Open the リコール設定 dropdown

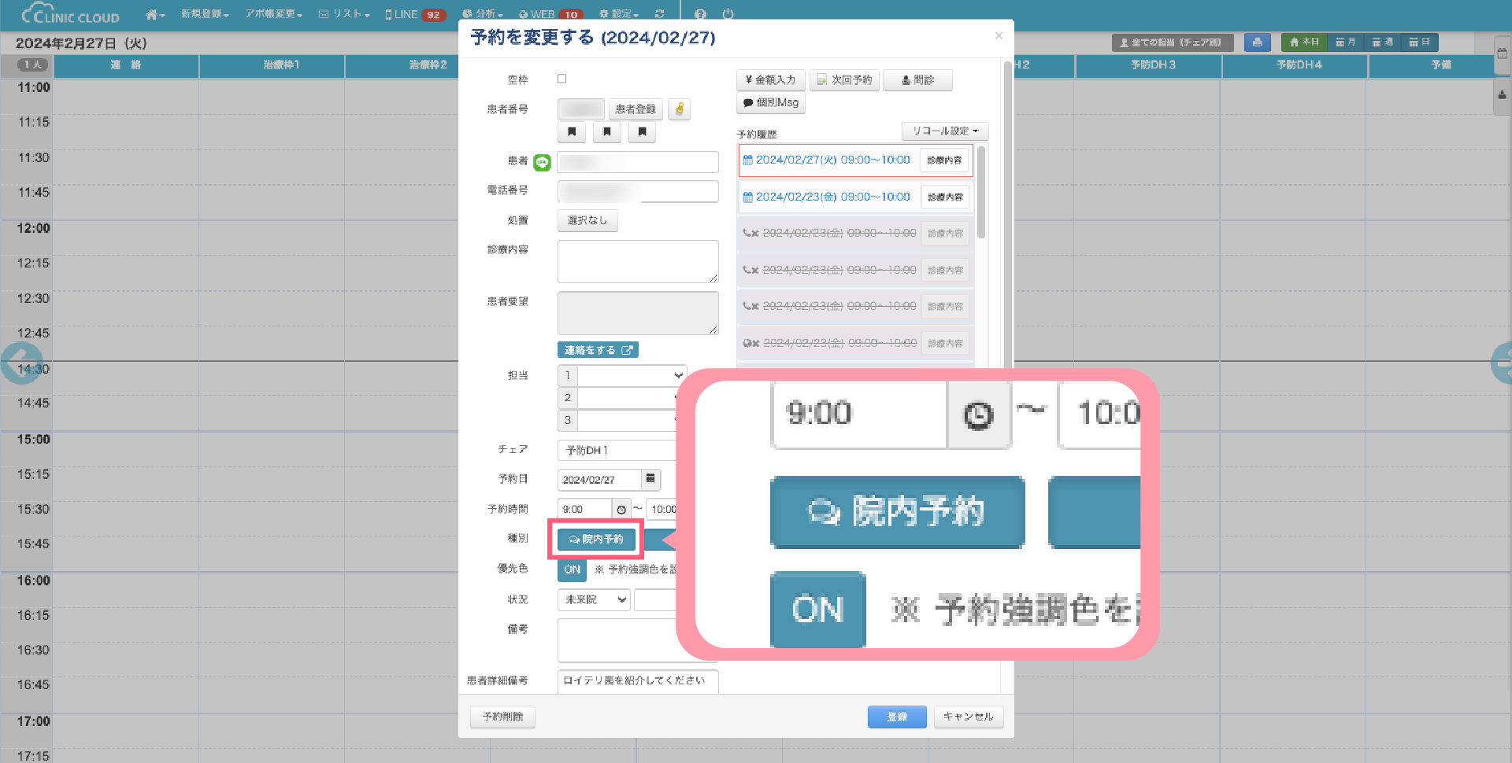pyautogui.click(x=944, y=131)
